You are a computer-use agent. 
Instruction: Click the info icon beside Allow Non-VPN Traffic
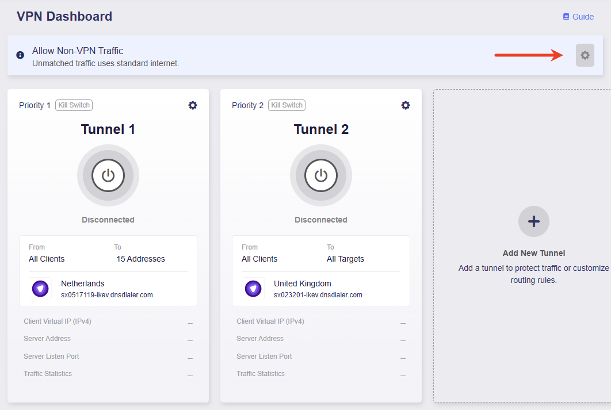click(x=20, y=55)
